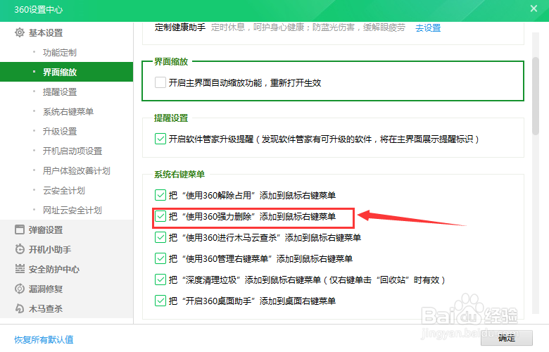Viewport: 549px width, 352px height.
Task: Click the 木马查杀 icon
Action: (x=20, y=308)
